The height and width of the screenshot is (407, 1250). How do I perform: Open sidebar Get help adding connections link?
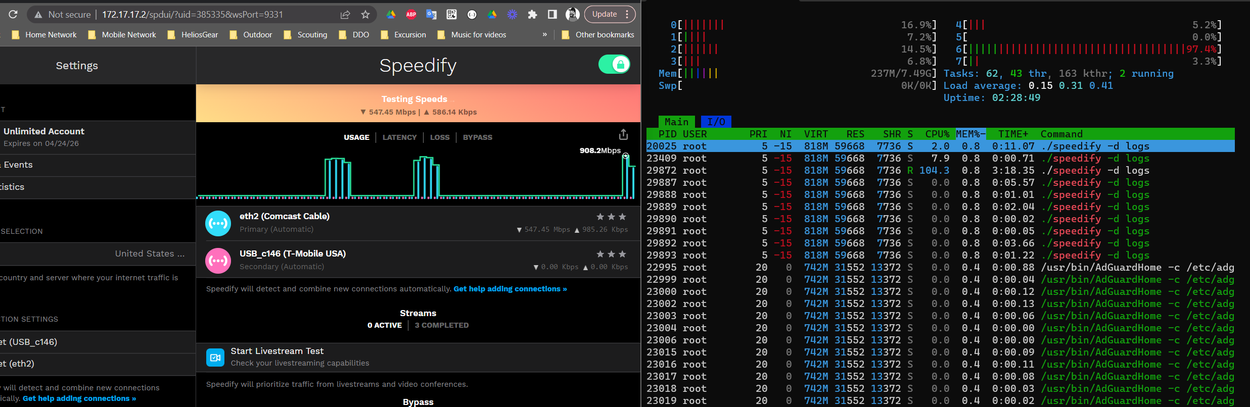coord(79,398)
